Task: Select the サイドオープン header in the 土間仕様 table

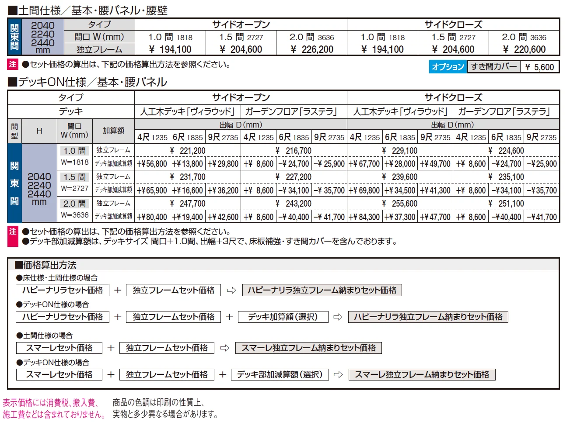Action: [x=241, y=24]
